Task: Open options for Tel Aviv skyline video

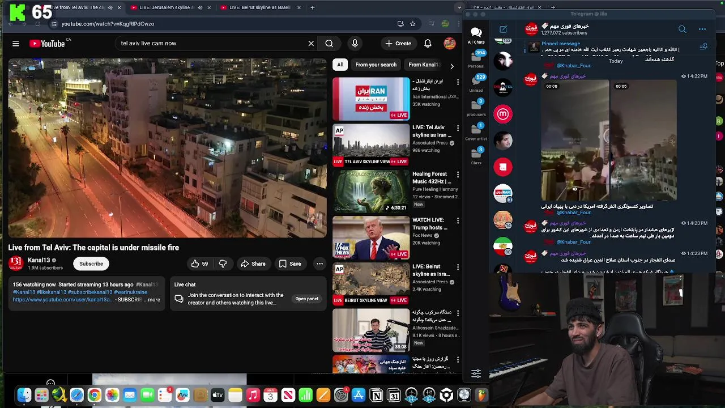Action: point(458,128)
